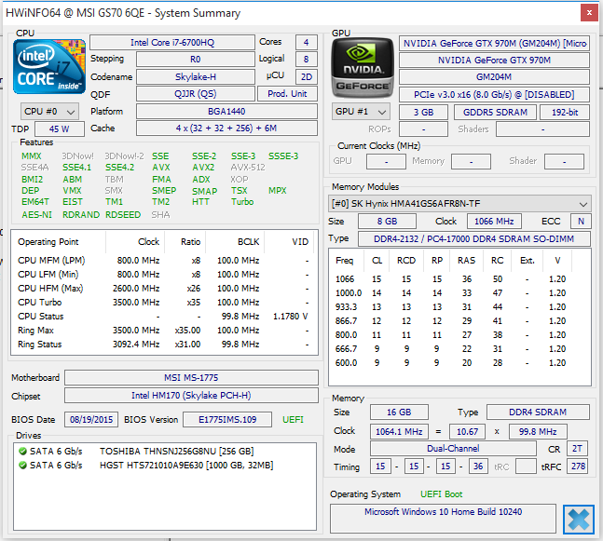The height and width of the screenshot is (541, 603).
Task: Click the 192-bit bus width field
Action: [x=565, y=112]
